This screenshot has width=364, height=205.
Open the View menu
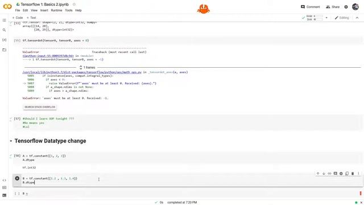tap(34, 10)
